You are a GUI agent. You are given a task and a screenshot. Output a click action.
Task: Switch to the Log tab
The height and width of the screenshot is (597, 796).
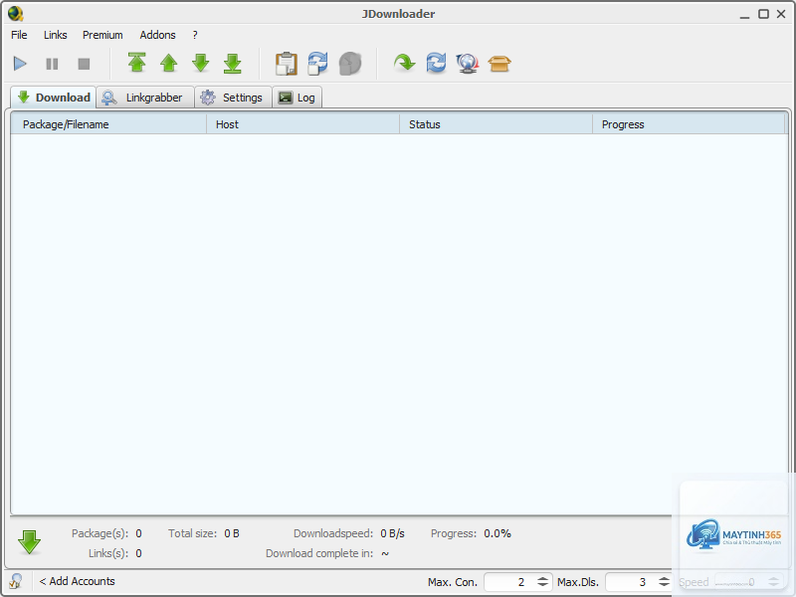(297, 98)
